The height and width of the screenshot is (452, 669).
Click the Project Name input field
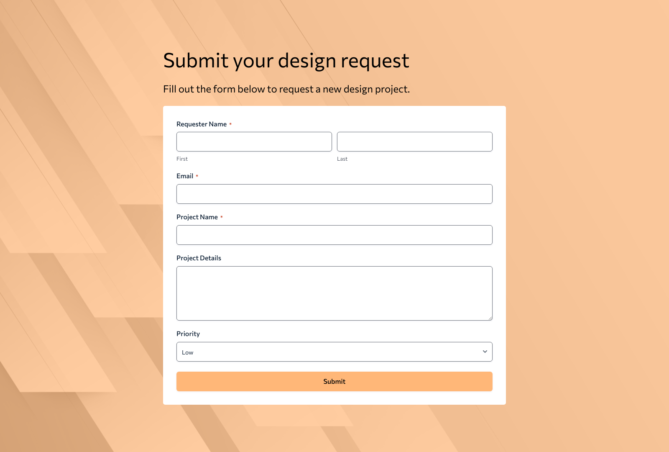[x=334, y=235]
